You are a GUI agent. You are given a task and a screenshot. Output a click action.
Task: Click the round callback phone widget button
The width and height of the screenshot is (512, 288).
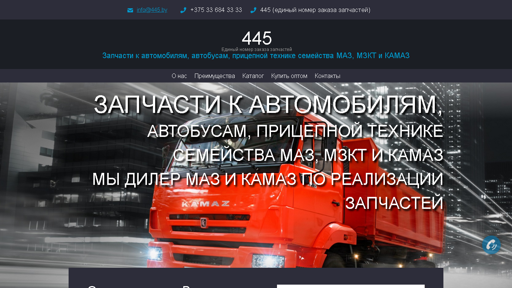(x=491, y=245)
